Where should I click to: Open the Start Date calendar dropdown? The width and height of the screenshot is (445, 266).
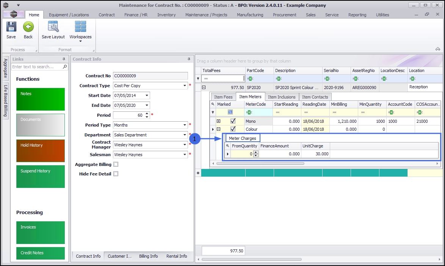[147, 95]
